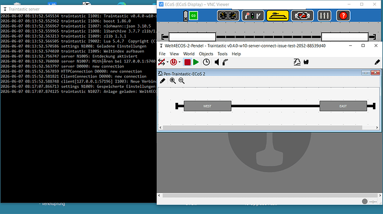Click the EAST block on the board

point(343,106)
